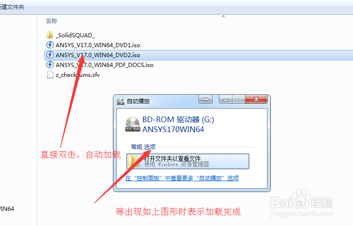Select ANSYS_V17.0_WIN64_PDF_DOCS.iso disc image icon
The height and width of the screenshot is (226, 353).
click(x=50, y=65)
